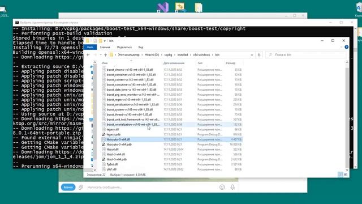Click file icon of libcurl.dll
Image resolution: width=362 pixels, height=204 pixels.
[x=104, y=150]
